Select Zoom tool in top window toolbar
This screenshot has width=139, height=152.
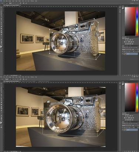tap(1, 44)
